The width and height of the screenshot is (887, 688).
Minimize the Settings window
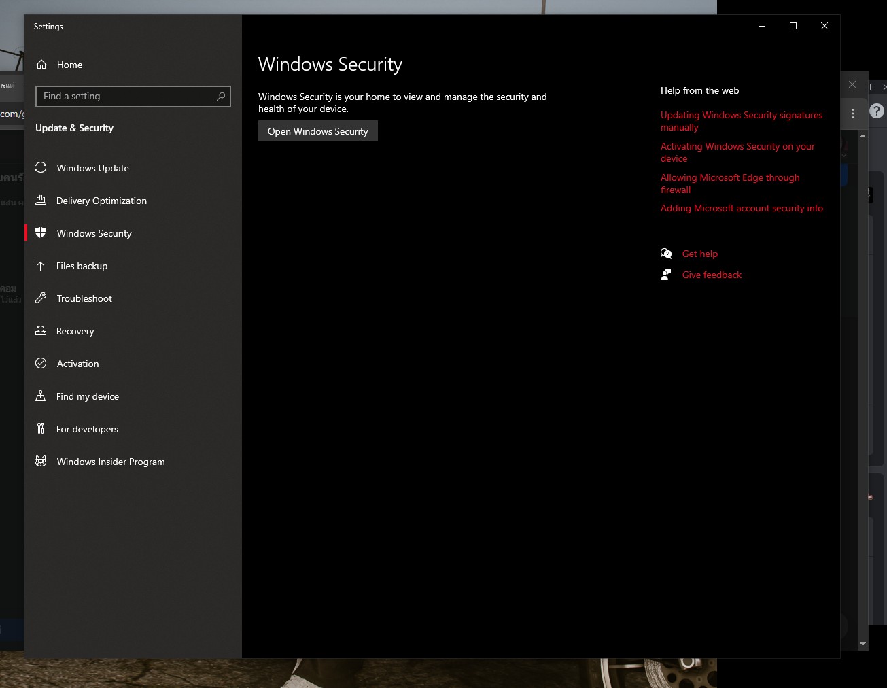762,26
